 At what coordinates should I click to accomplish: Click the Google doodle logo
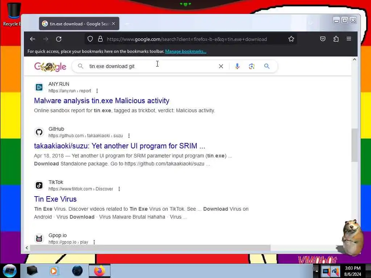pyautogui.click(x=50, y=67)
